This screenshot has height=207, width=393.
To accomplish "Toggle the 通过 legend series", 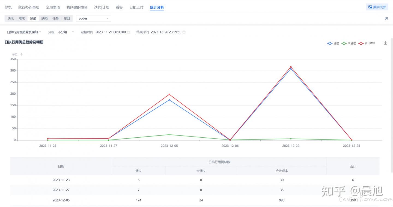I will click(333, 43).
